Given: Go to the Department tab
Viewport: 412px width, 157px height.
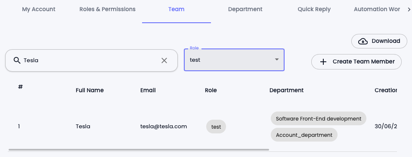Looking at the screenshot, I should (245, 9).
